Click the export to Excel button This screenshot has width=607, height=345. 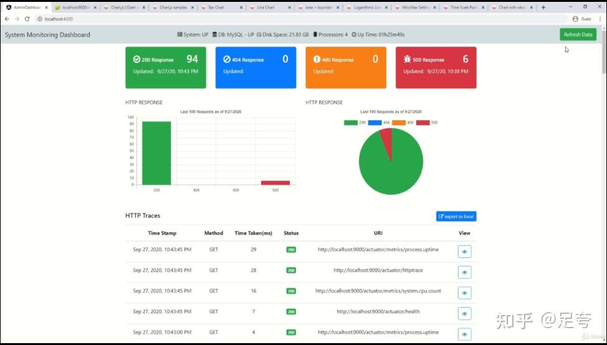pyautogui.click(x=456, y=217)
